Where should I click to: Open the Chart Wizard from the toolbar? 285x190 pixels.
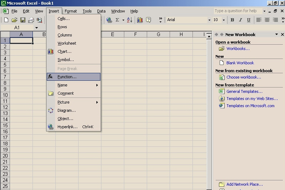[140, 20]
